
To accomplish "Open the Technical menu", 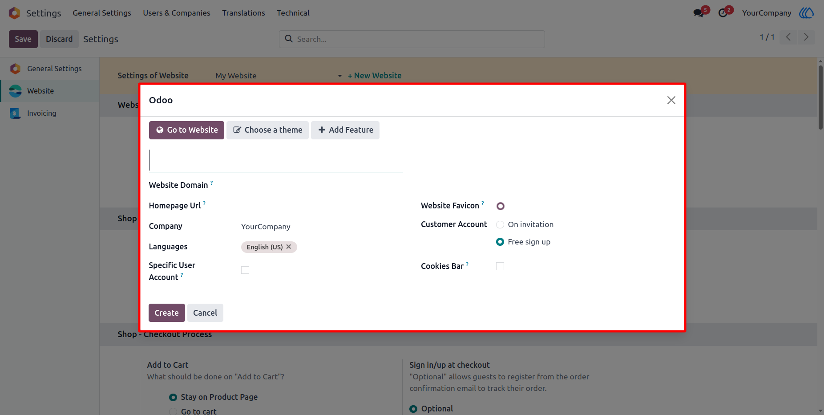I will click(293, 13).
